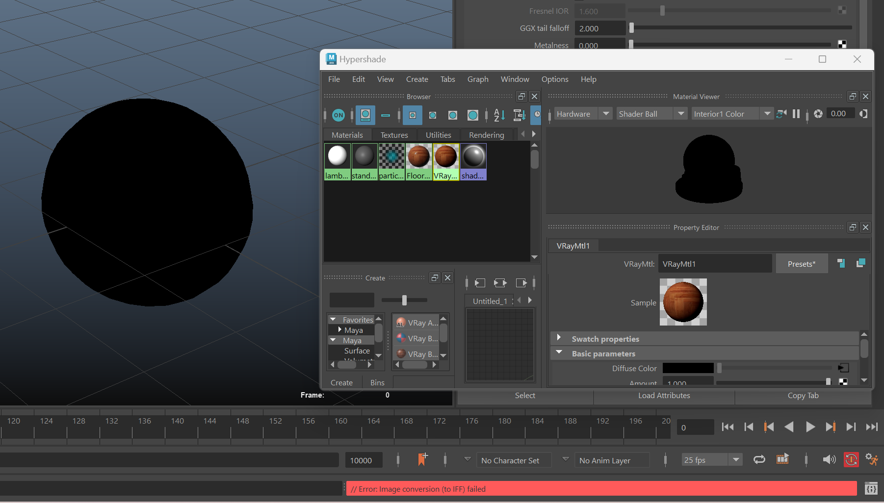Select the shaderGlow swatch in Browser
884x503 pixels.
click(473, 162)
